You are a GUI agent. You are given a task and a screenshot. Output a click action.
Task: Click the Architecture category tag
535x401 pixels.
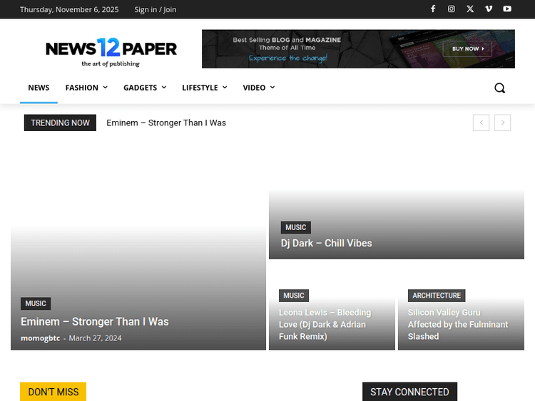click(437, 295)
